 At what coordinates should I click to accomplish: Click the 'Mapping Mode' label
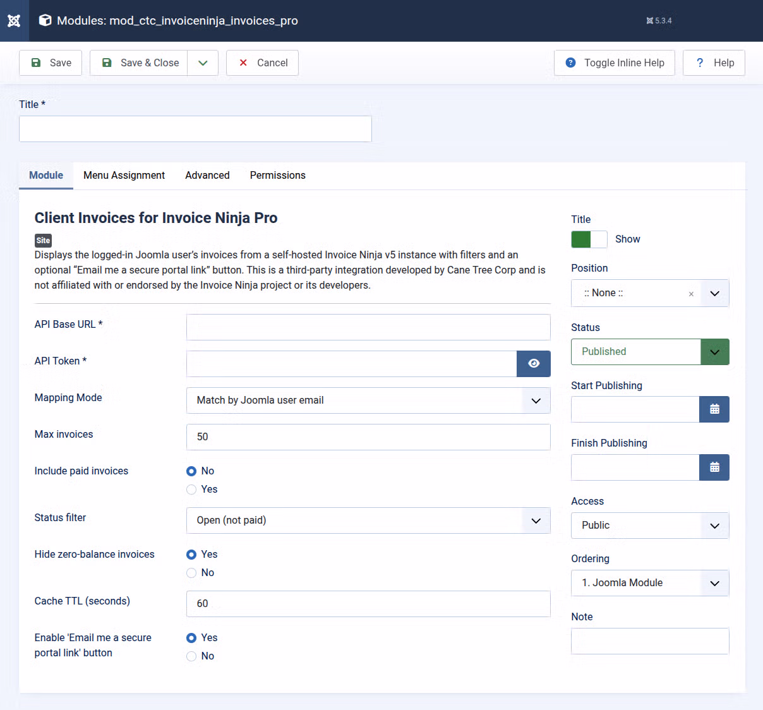[x=68, y=397]
